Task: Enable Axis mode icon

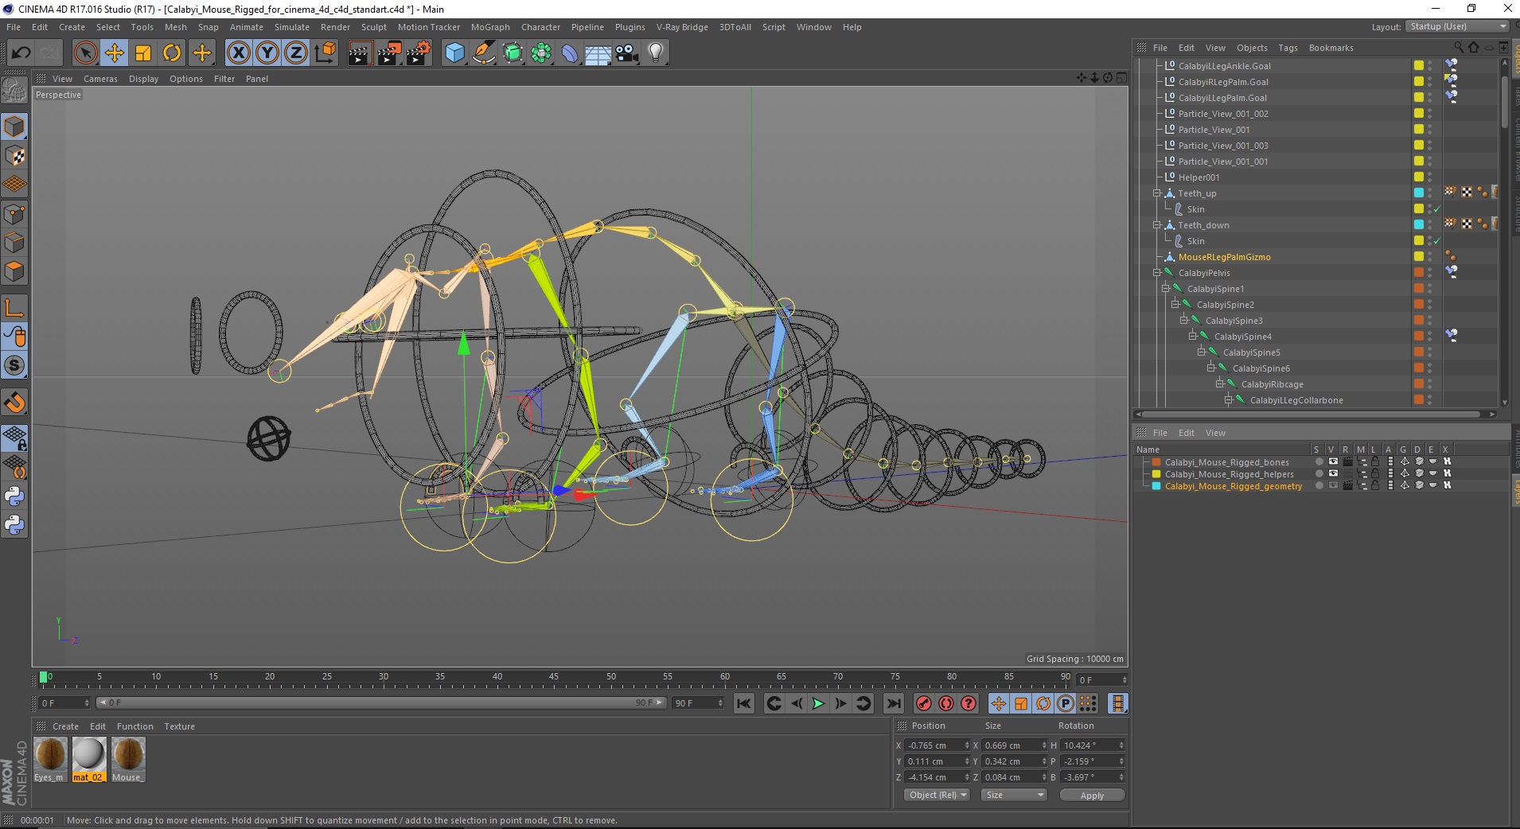Action: (x=14, y=308)
